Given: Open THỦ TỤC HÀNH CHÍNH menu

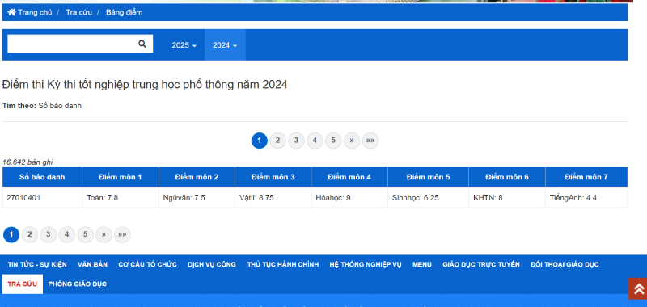Looking at the screenshot, I should coord(283,264).
